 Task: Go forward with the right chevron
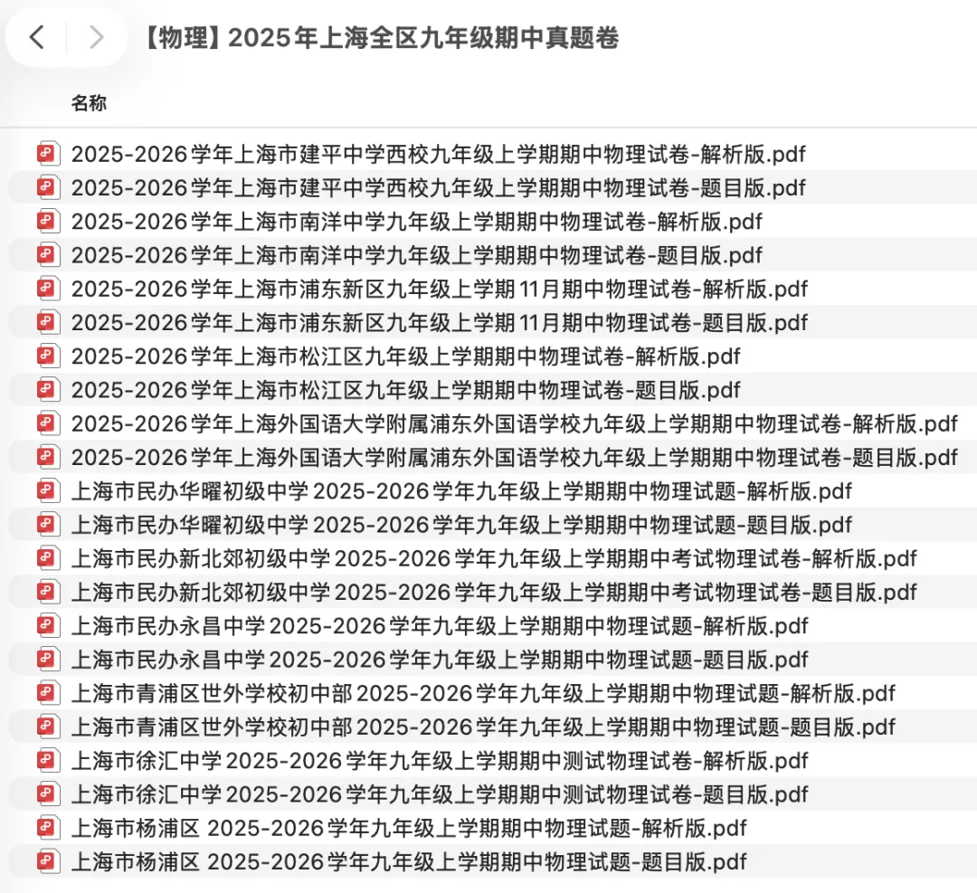tap(96, 37)
